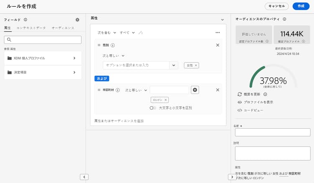Collapse the right properties panel arrow
This screenshot has height=183, width=314.
tap(232, 177)
